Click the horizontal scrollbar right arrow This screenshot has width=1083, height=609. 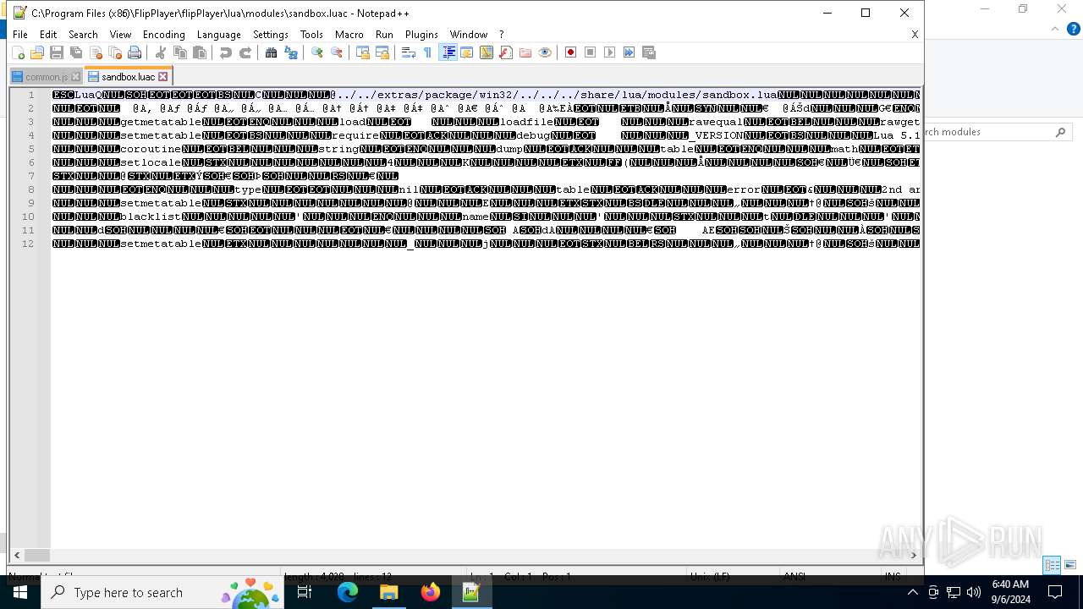[x=913, y=555]
